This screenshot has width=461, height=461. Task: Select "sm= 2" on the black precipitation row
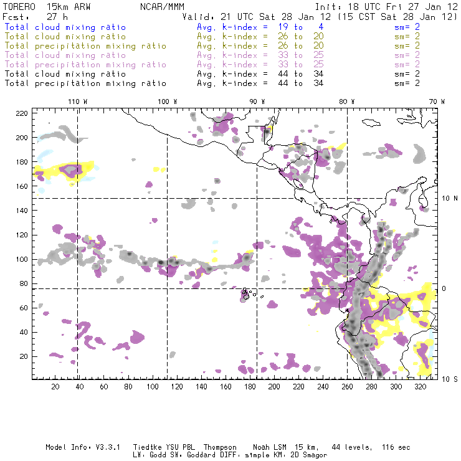click(407, 83)
